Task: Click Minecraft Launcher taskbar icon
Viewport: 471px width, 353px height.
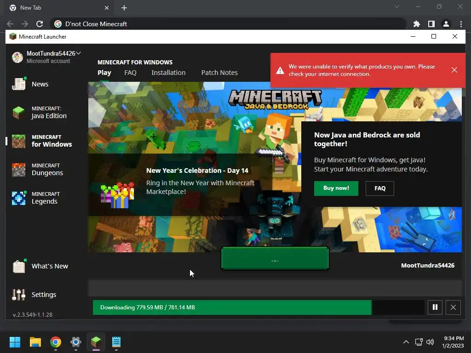Action: click(x=96, y=342)
